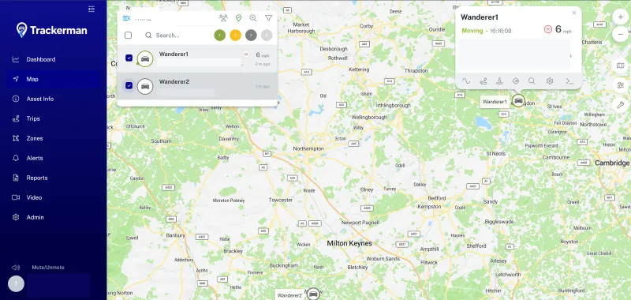
Task: Tick the select-all assets checkbox
Action: point(128,35)
